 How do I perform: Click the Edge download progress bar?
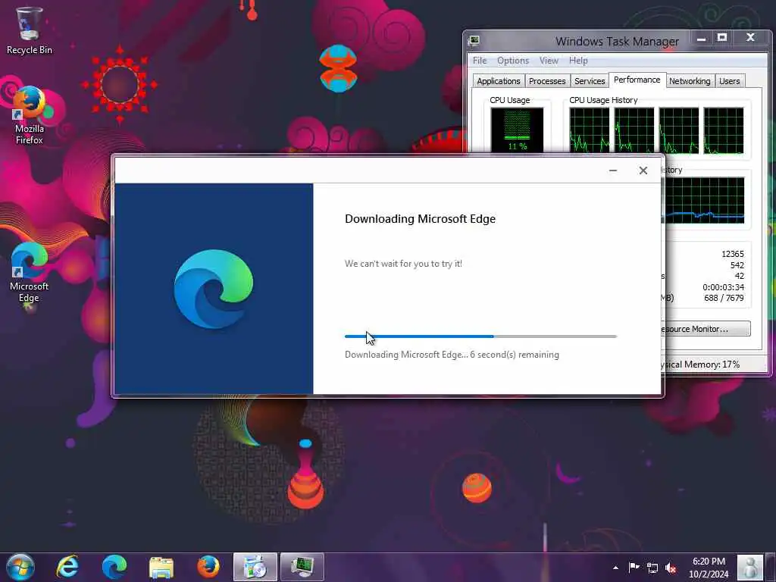pos(480,336)
